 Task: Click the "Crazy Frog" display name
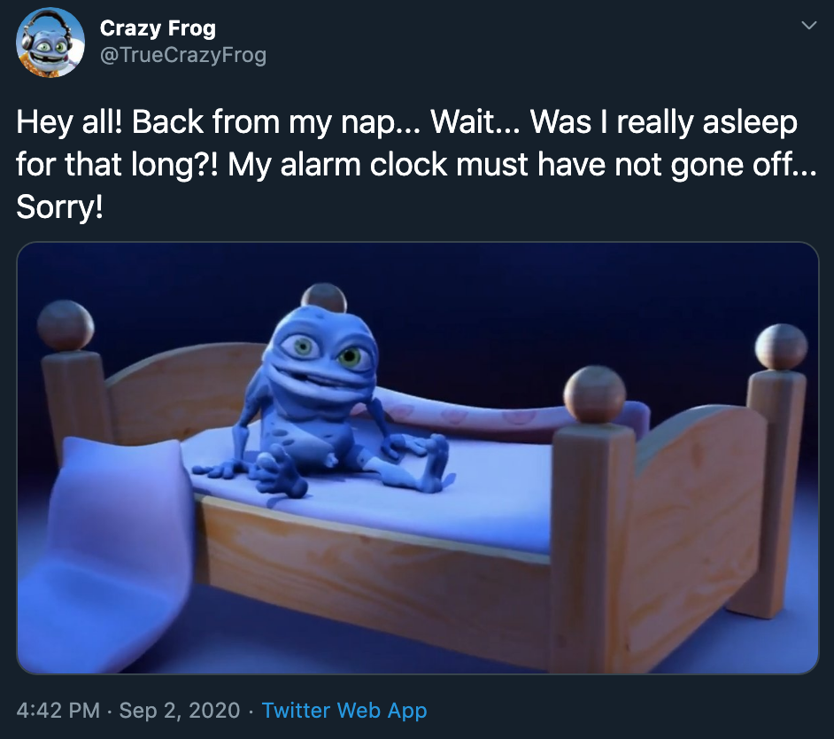coord(158,28)
